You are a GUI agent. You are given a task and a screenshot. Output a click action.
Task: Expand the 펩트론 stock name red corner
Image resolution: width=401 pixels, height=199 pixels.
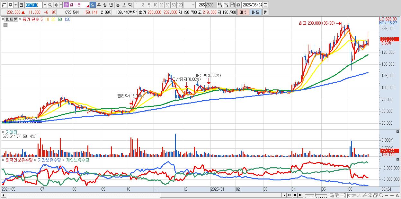point(87,6)
